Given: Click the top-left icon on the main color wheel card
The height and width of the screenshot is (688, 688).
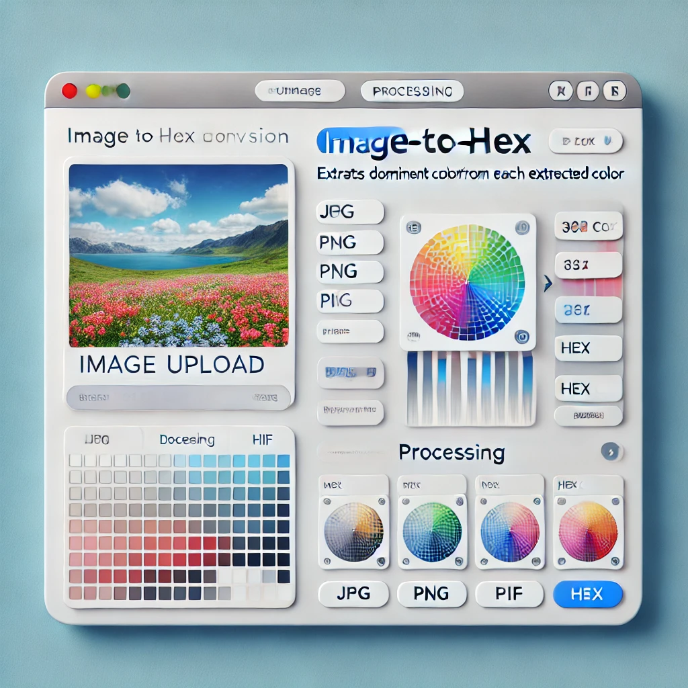Looking at the screenshot, I should point(413,228).
